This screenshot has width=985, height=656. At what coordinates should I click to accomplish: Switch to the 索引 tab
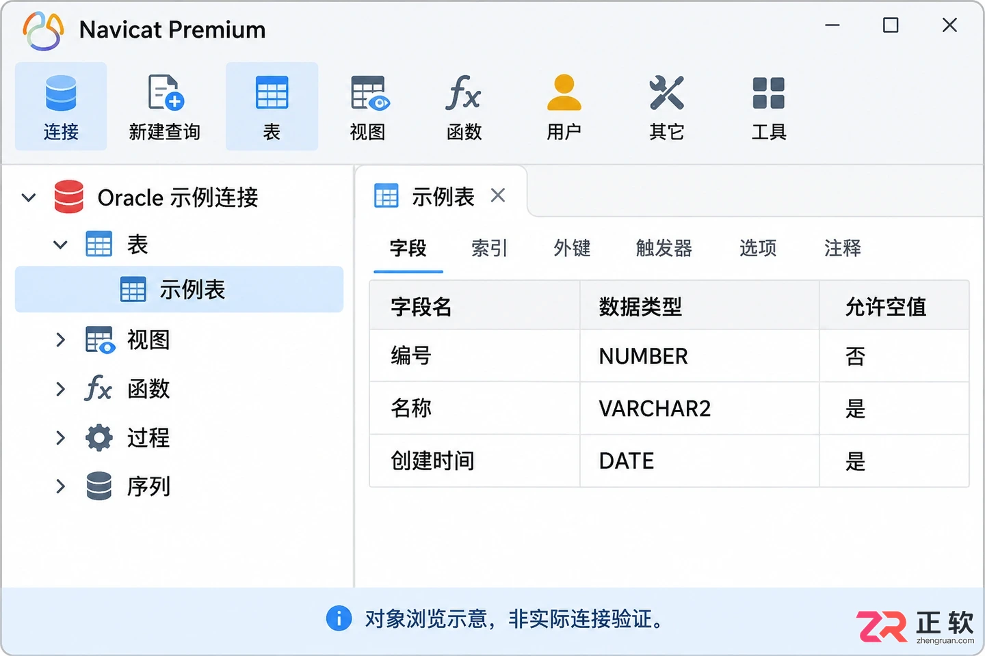click(x=490, y=248)
